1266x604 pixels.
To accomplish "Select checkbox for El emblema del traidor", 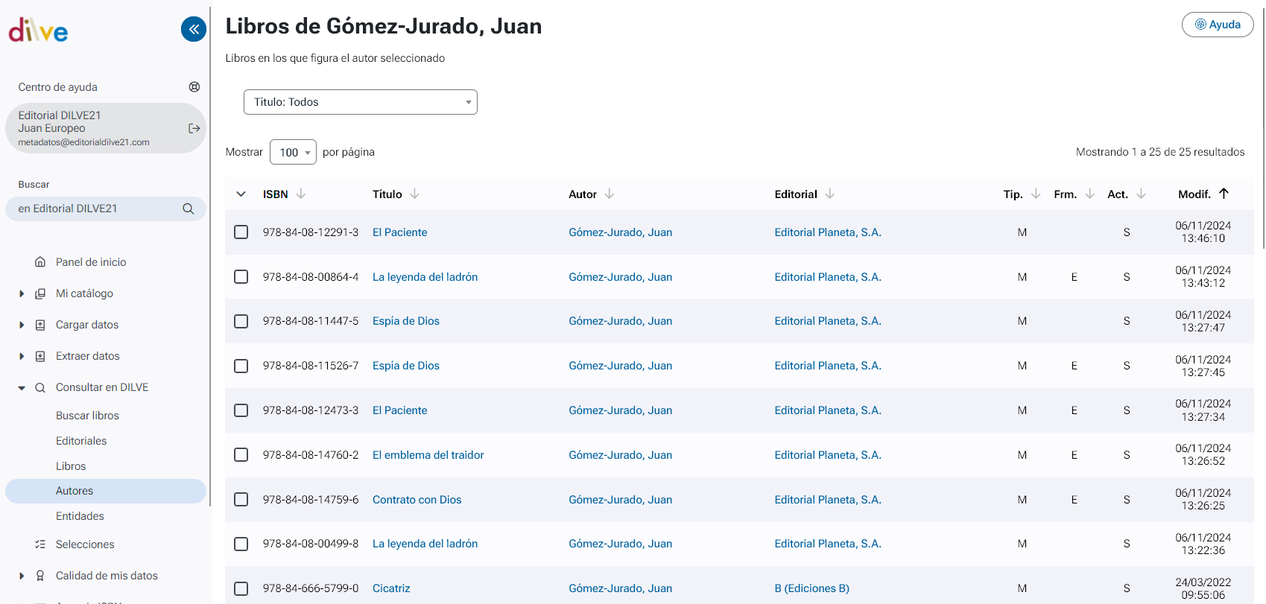I will coord(241,455).
